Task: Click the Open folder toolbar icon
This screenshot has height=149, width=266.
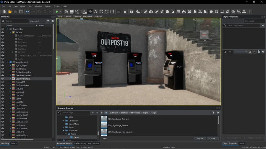Action: pos(10,12)
